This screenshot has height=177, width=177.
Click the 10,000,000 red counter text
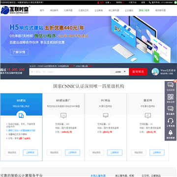coord(15,70)
